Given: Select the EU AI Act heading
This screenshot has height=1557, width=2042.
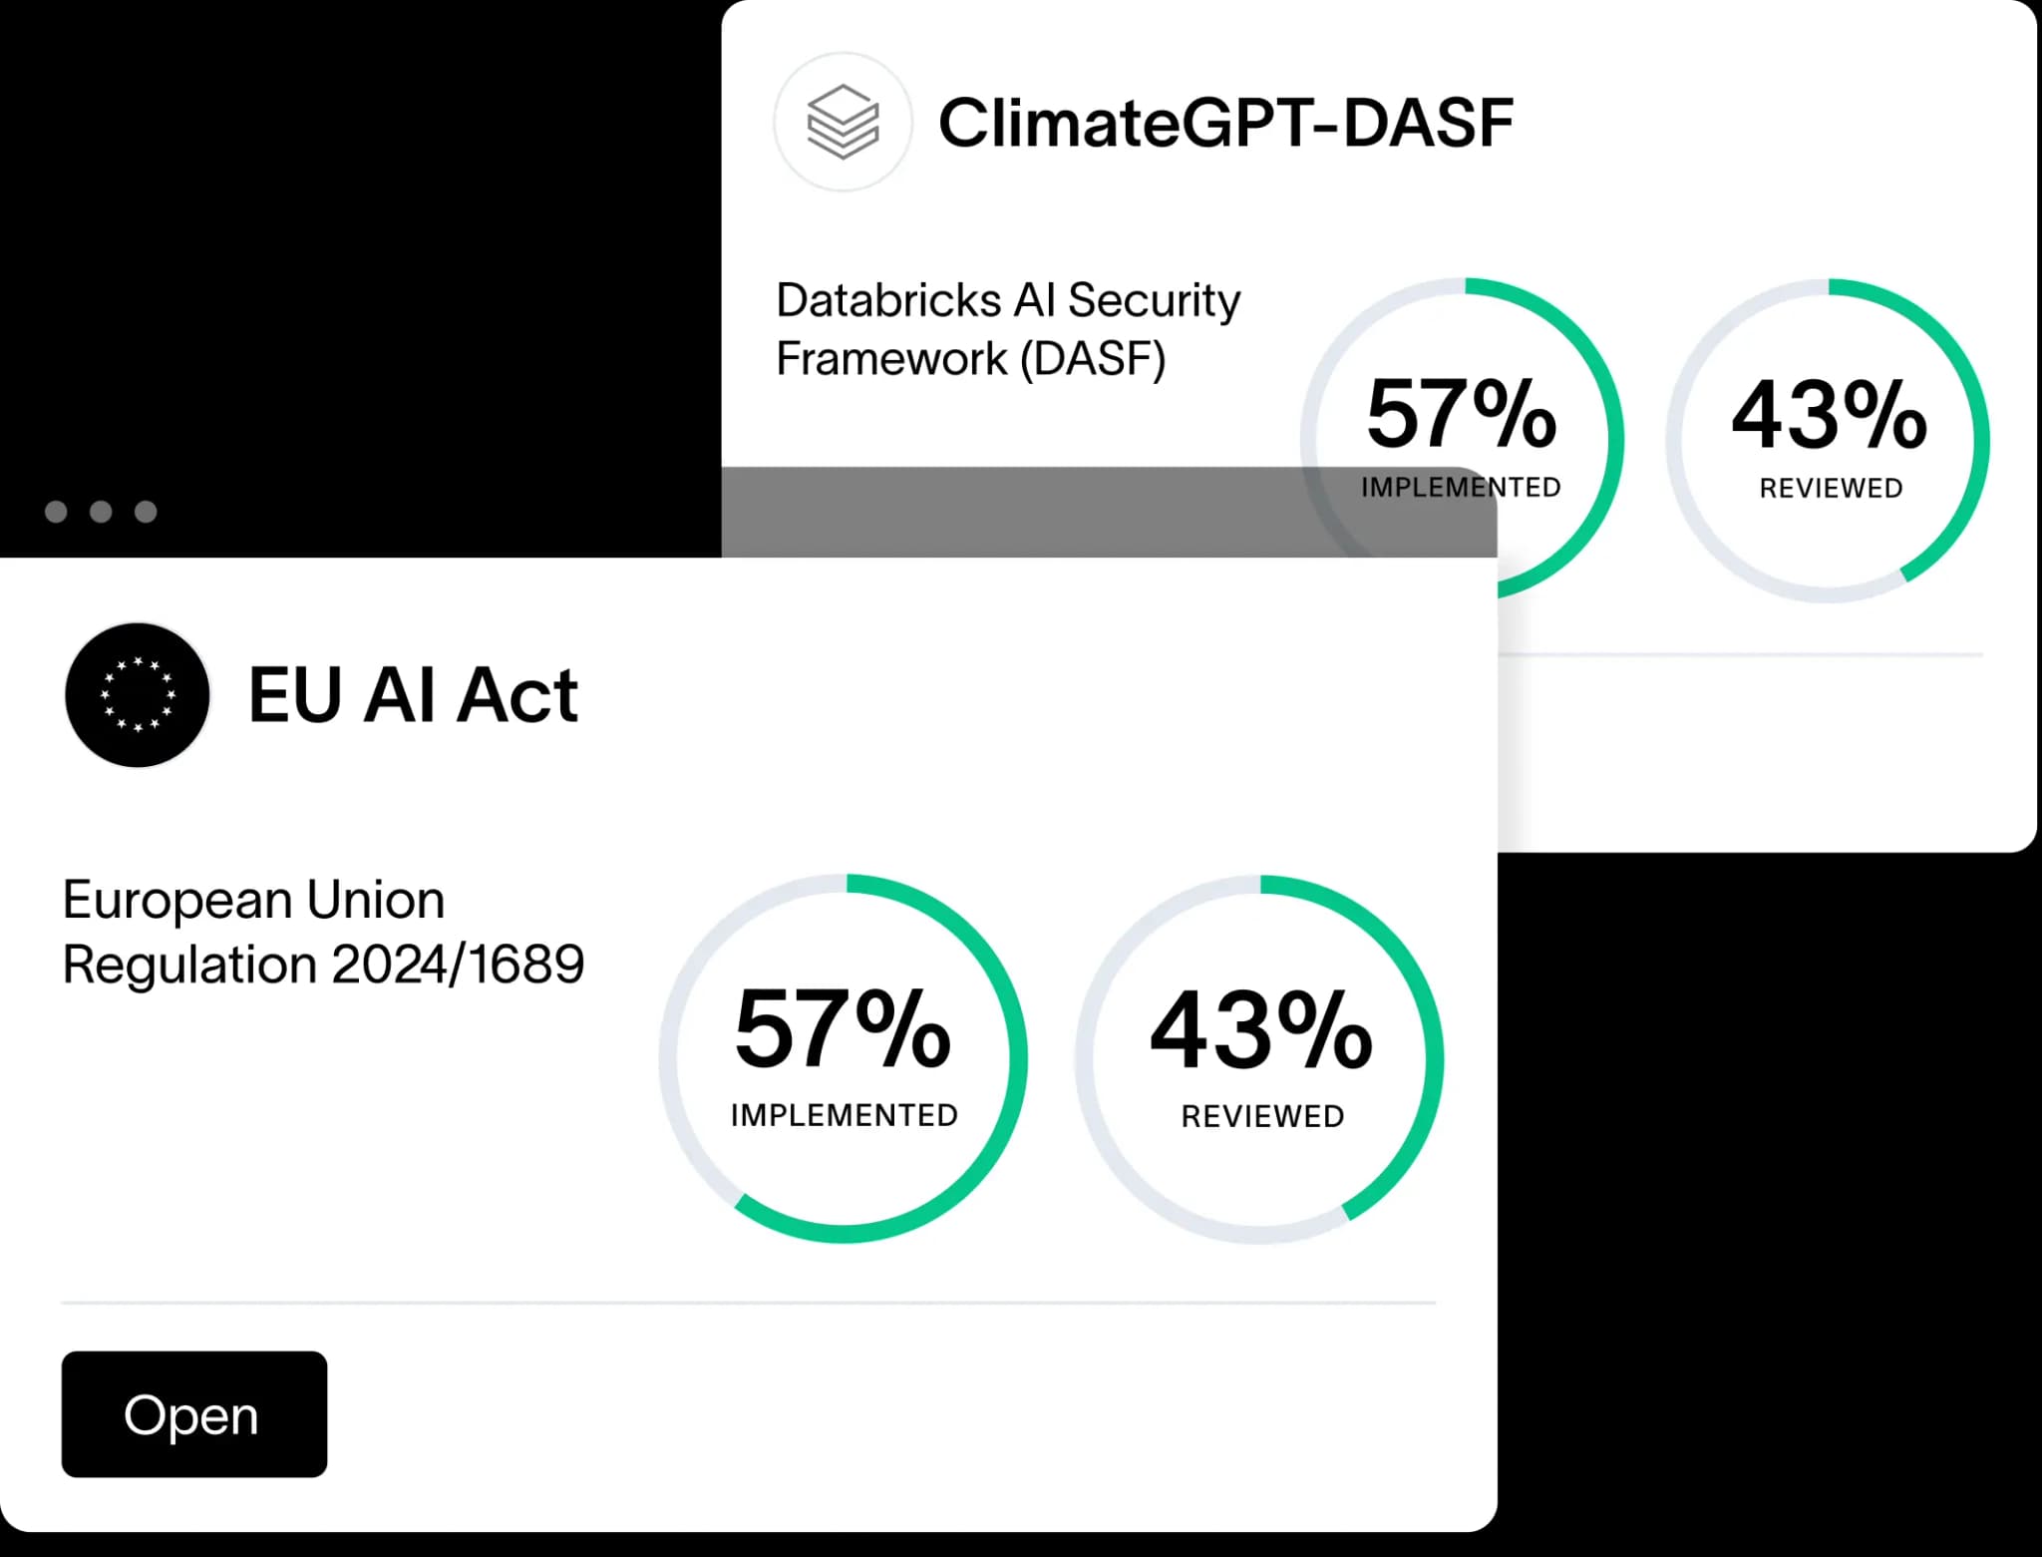Looking at the screenshot, I should [413, 695].
